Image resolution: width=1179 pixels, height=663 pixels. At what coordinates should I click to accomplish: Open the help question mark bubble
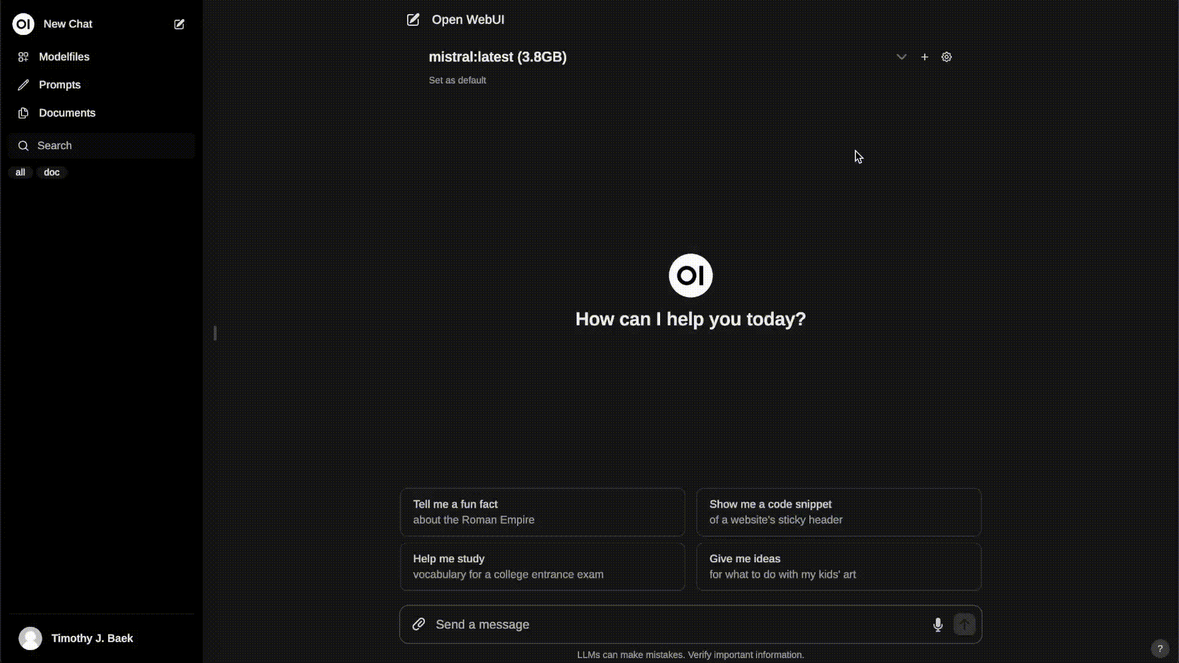1161,648
